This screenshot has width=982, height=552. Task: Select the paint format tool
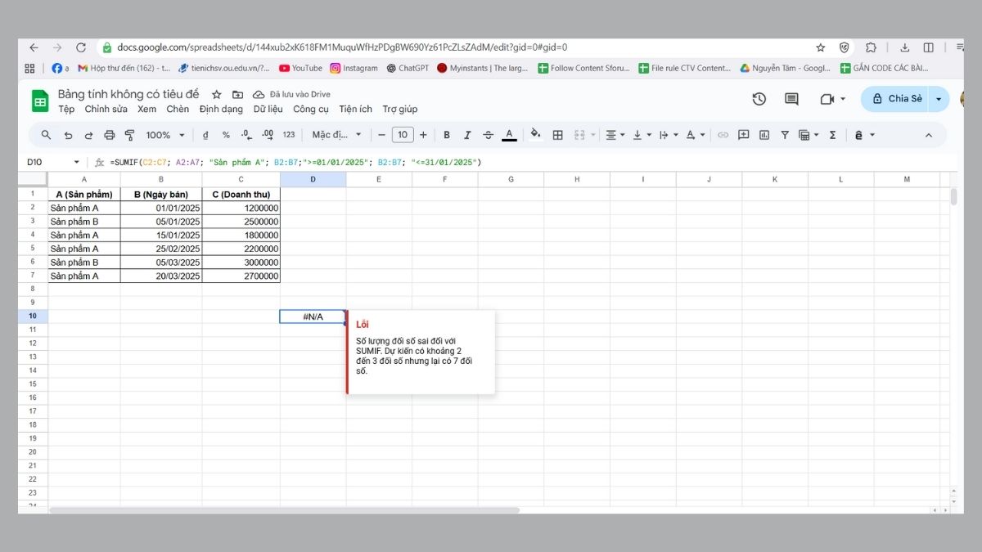pyautogui.click(x=129, y=135)
